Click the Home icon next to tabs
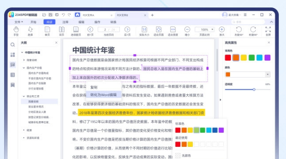The width and height of the screenshot is (286, 159). tap(78, 15)
